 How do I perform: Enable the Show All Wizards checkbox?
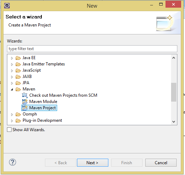[x=9, y=130]
